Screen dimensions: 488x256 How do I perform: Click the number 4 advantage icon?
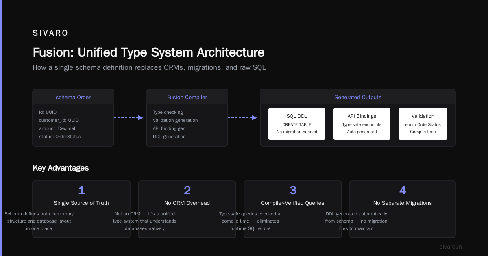[403, 190]
